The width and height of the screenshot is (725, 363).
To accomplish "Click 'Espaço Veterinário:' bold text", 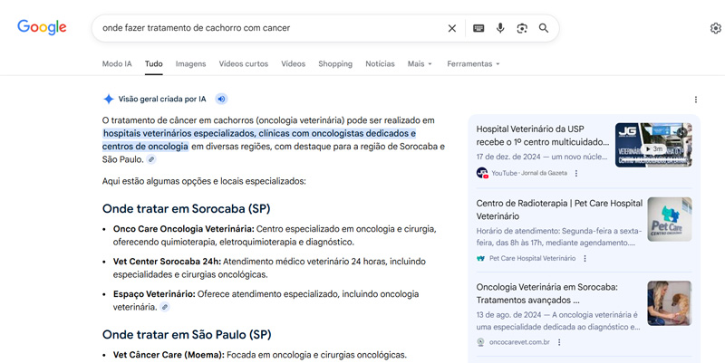I will point(154,294).
